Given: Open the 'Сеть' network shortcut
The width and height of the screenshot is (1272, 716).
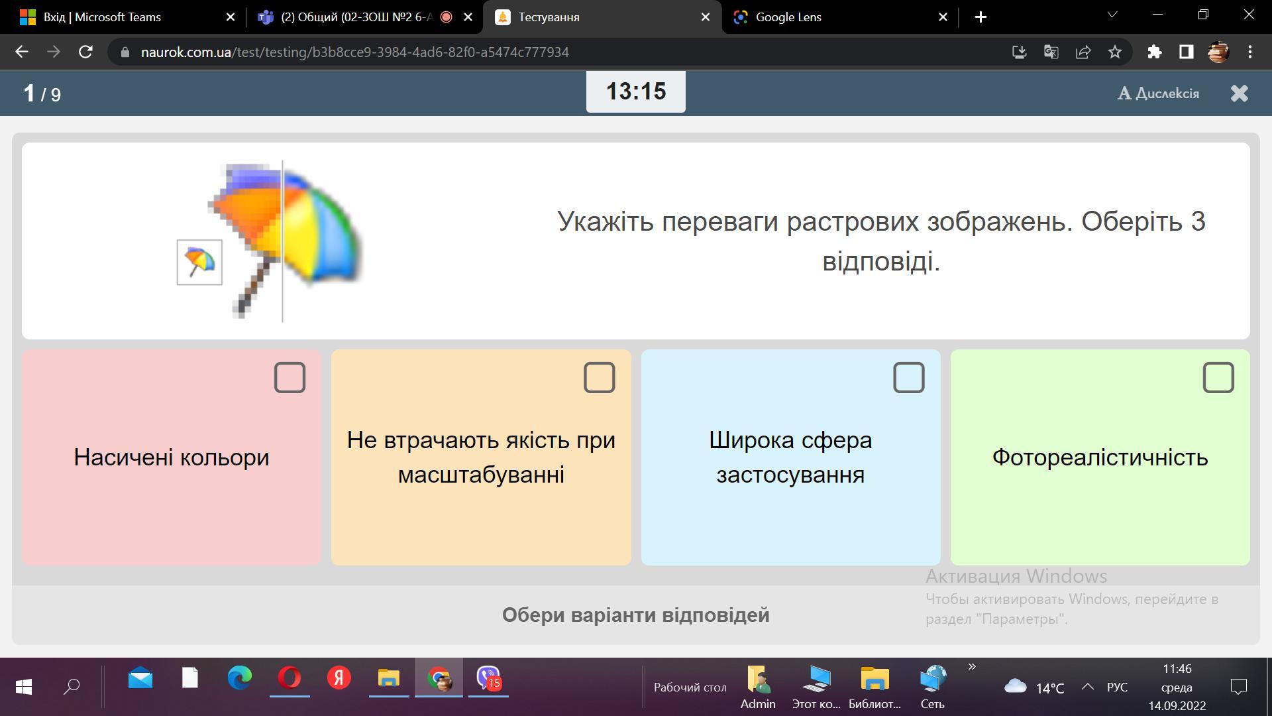Looking at the screenshot, I should coord(933,687).
